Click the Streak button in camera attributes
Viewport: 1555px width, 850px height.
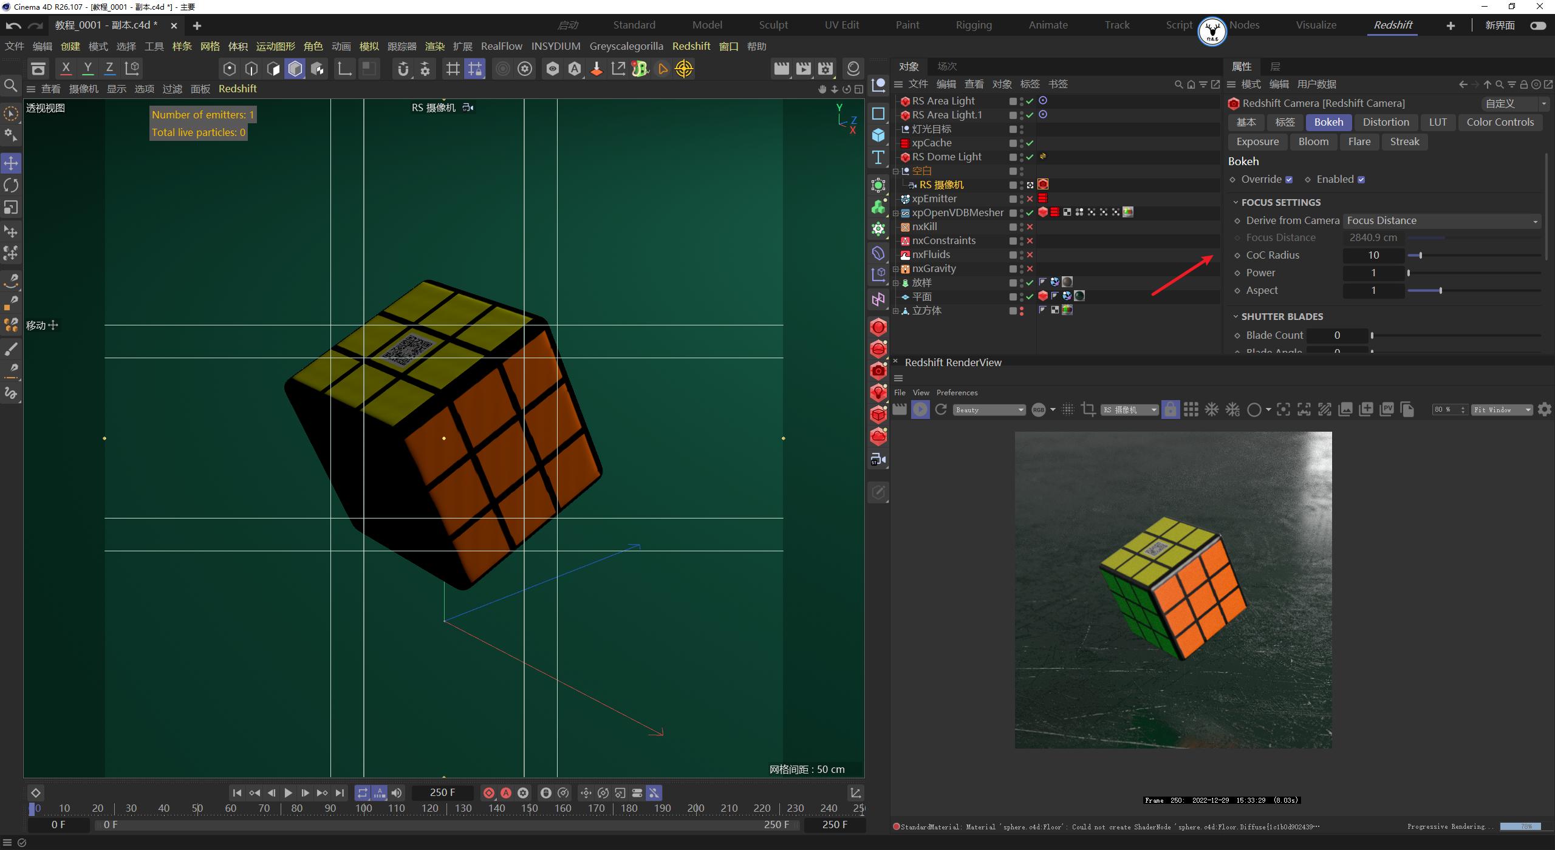(1404, 141)
